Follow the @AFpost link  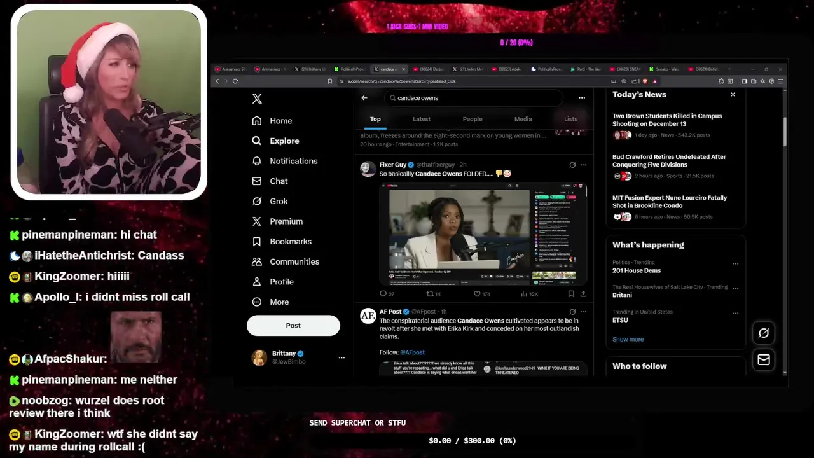(412, 352)
